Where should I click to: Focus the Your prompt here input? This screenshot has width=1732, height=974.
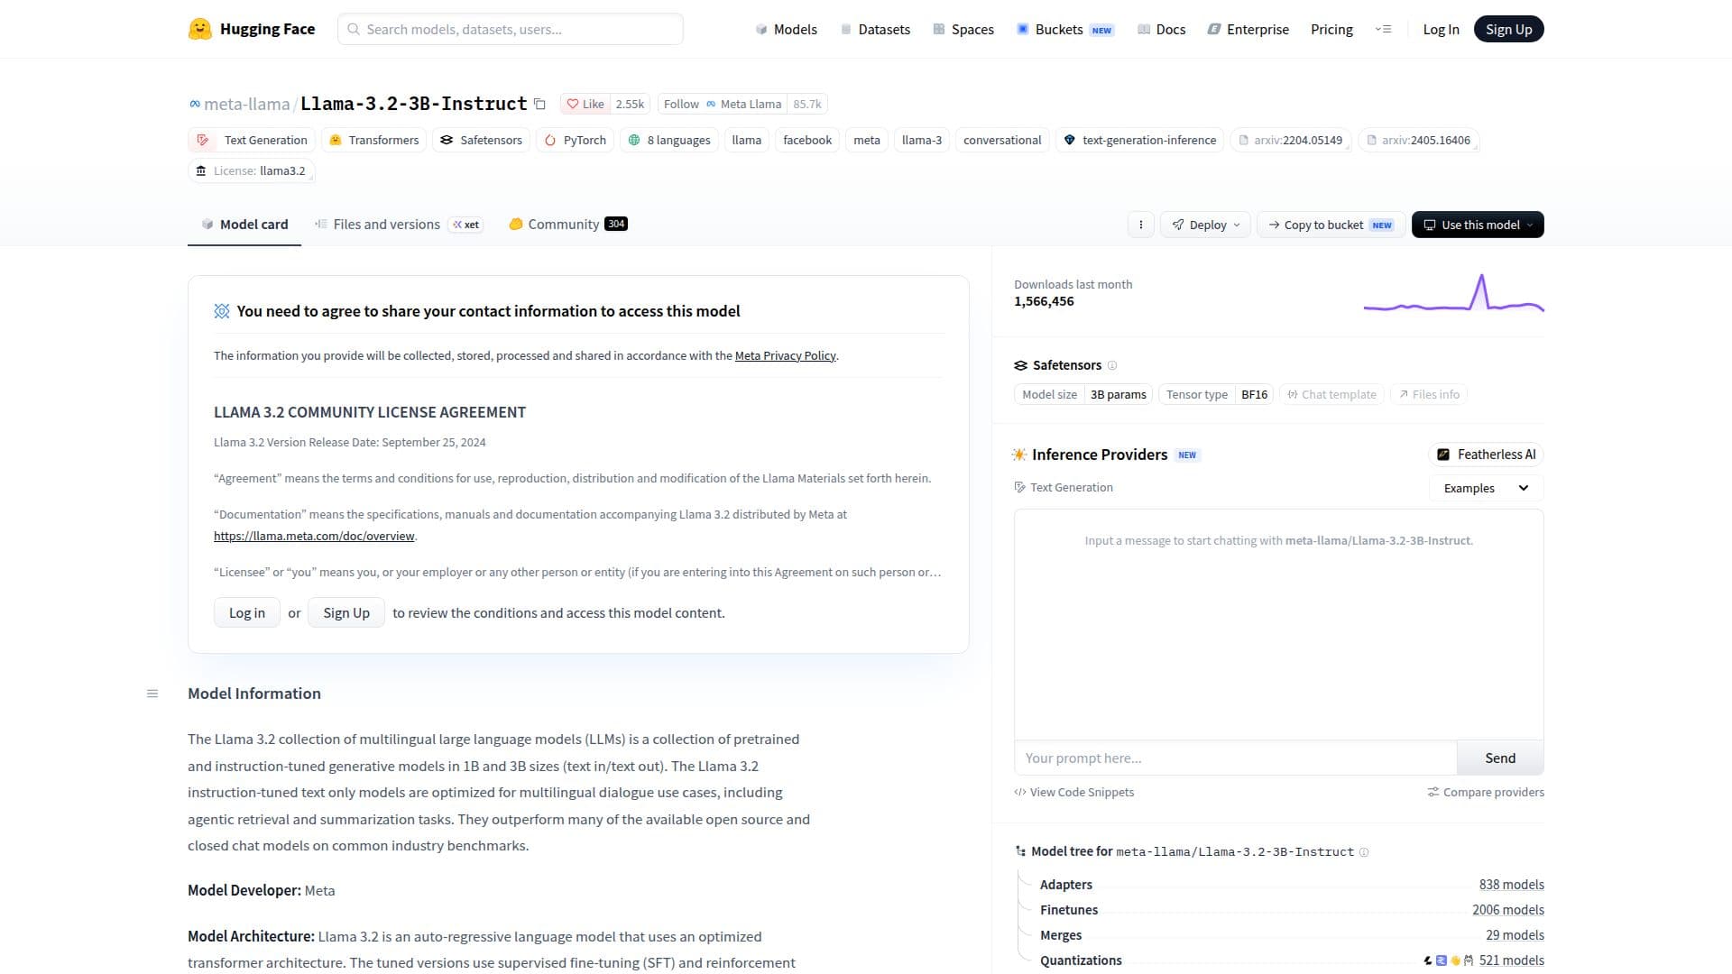coord(1235,758)
